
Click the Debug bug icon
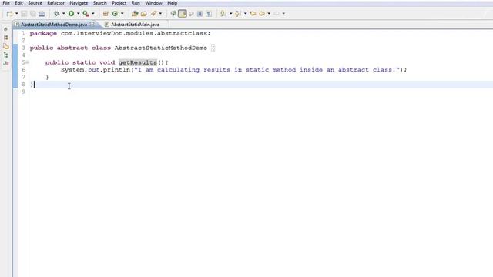point(56,14)
